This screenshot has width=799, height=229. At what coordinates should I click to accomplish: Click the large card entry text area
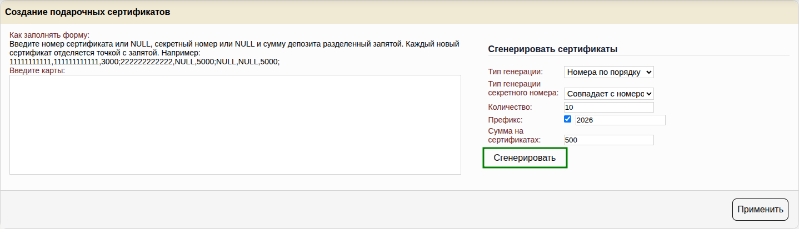pos(235,125)
